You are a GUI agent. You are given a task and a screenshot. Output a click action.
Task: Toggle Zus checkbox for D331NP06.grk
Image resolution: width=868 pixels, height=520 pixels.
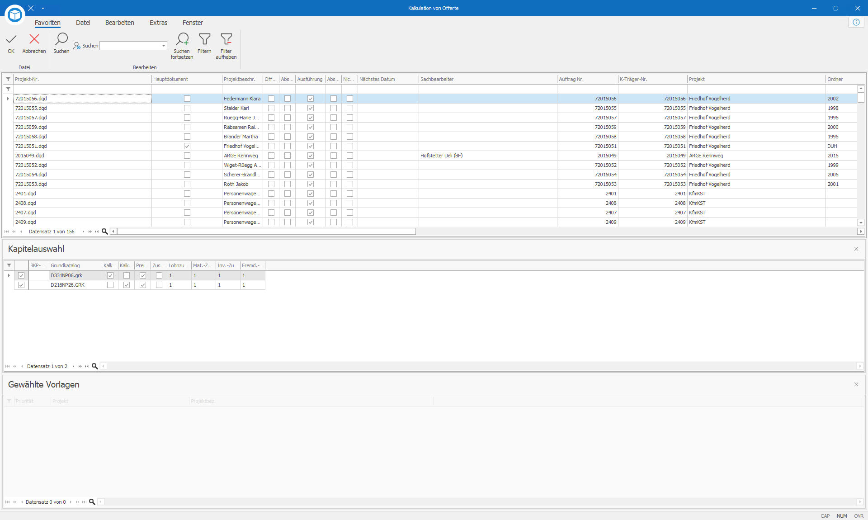pos(159,275)
